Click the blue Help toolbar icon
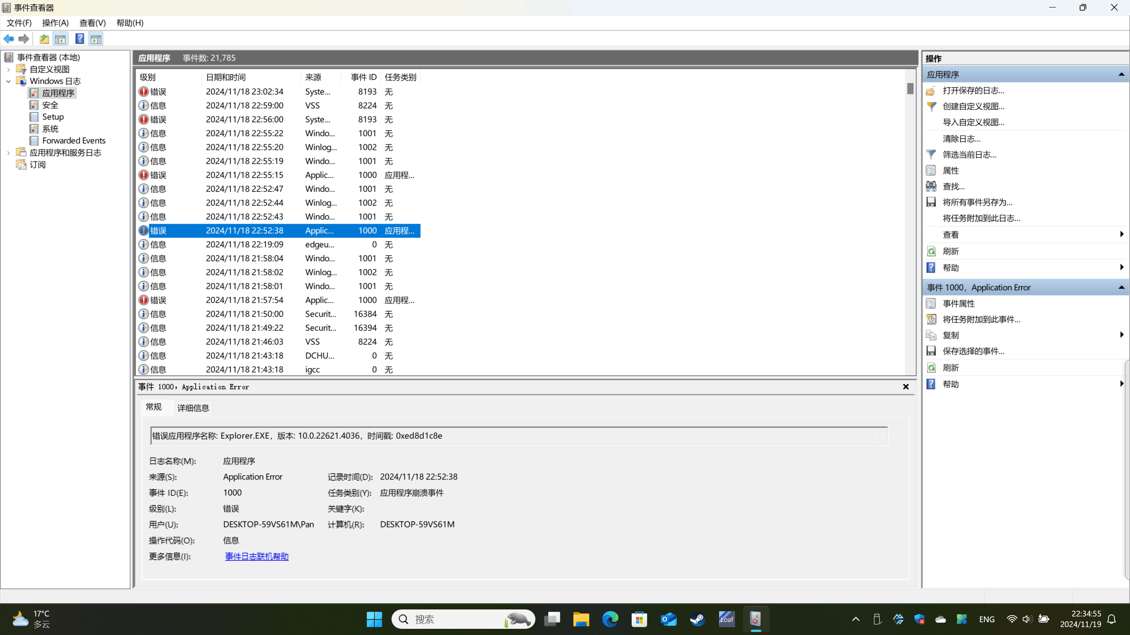The image size is (1130, 635). 79,39
